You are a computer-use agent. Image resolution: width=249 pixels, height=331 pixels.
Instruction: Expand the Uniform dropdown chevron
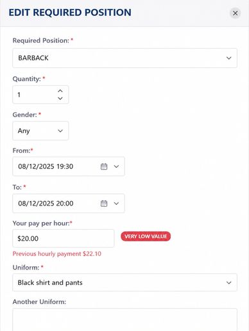click(x=229, y=283)
